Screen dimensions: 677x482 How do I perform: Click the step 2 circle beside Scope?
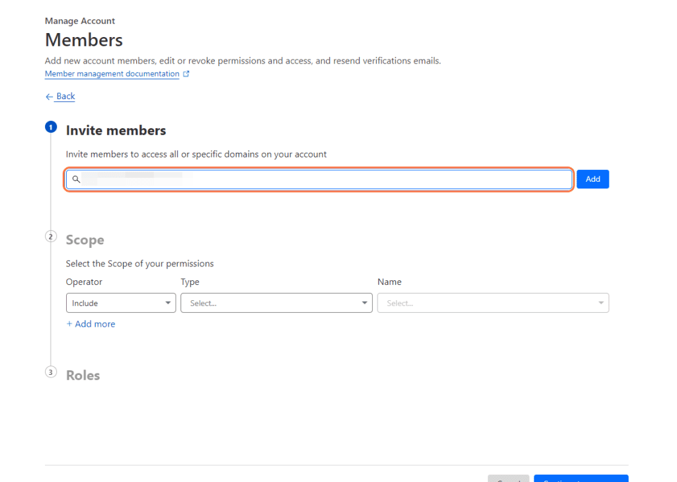pos(51,236)
